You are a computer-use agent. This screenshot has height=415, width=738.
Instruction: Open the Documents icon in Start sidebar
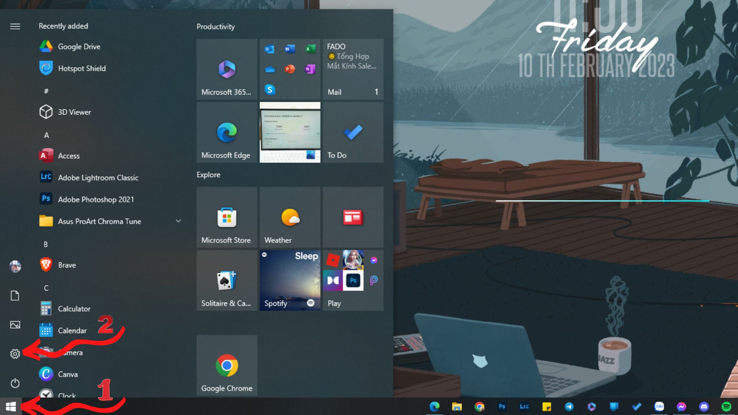[15, 295]
